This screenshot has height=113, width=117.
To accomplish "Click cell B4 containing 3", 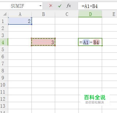I will tap(43, 42).
